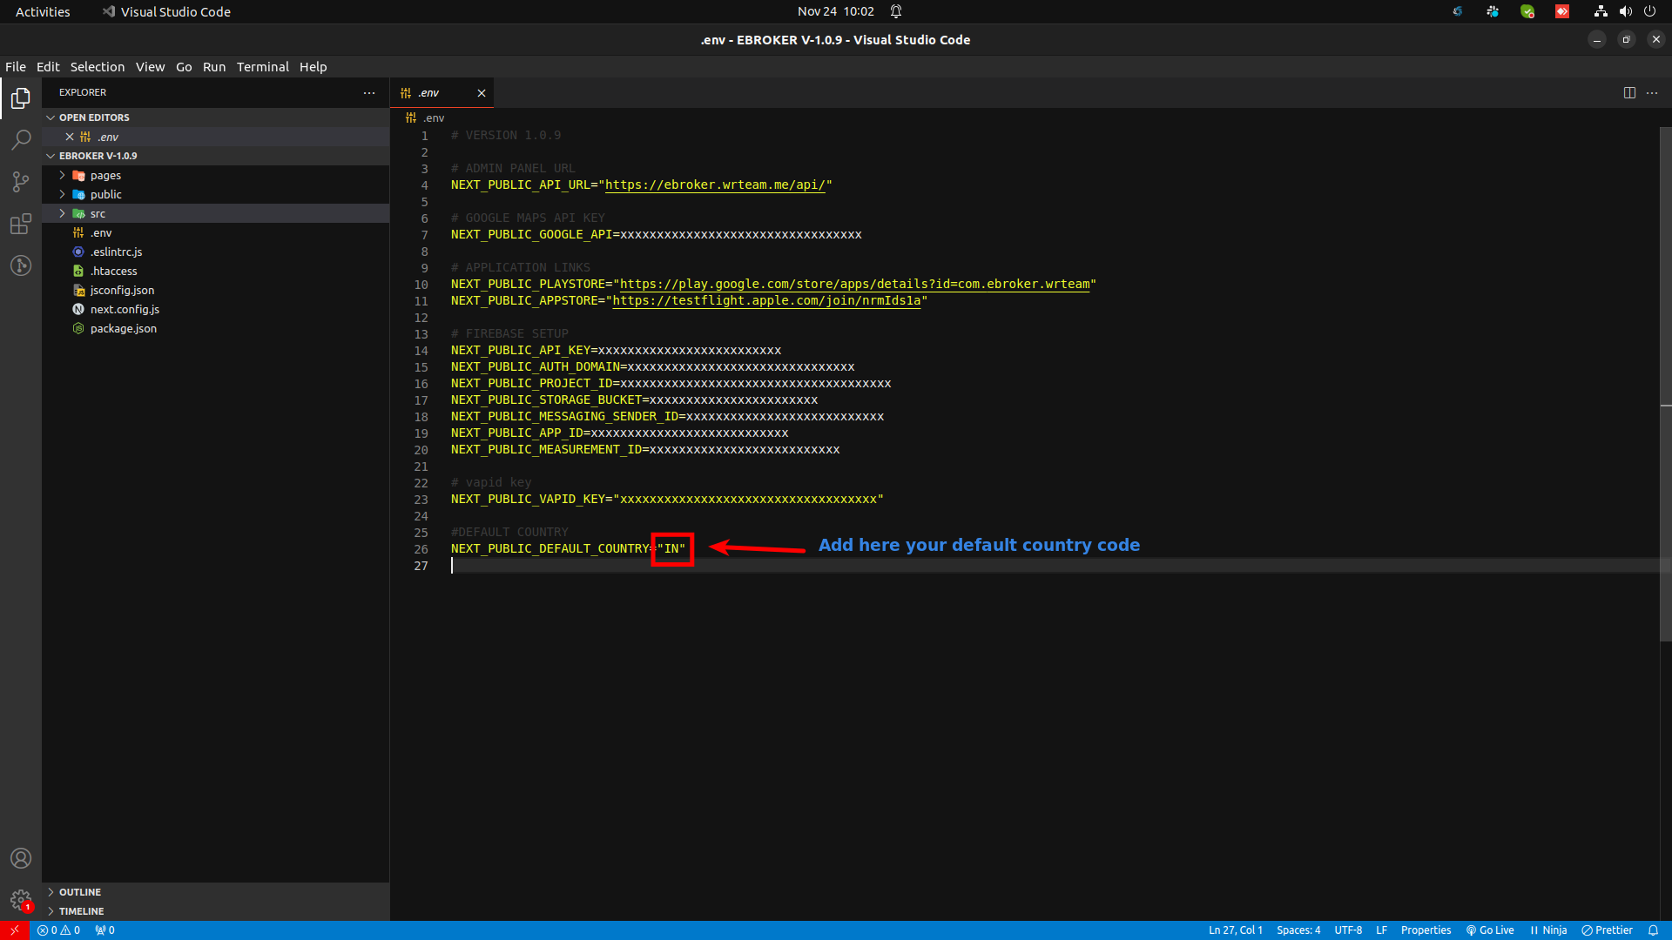Image resolution: width=1672 pixels, height=940 pixels.
Task: Open the GitLens-style icon below Extensions
Action: coord(21,265)
